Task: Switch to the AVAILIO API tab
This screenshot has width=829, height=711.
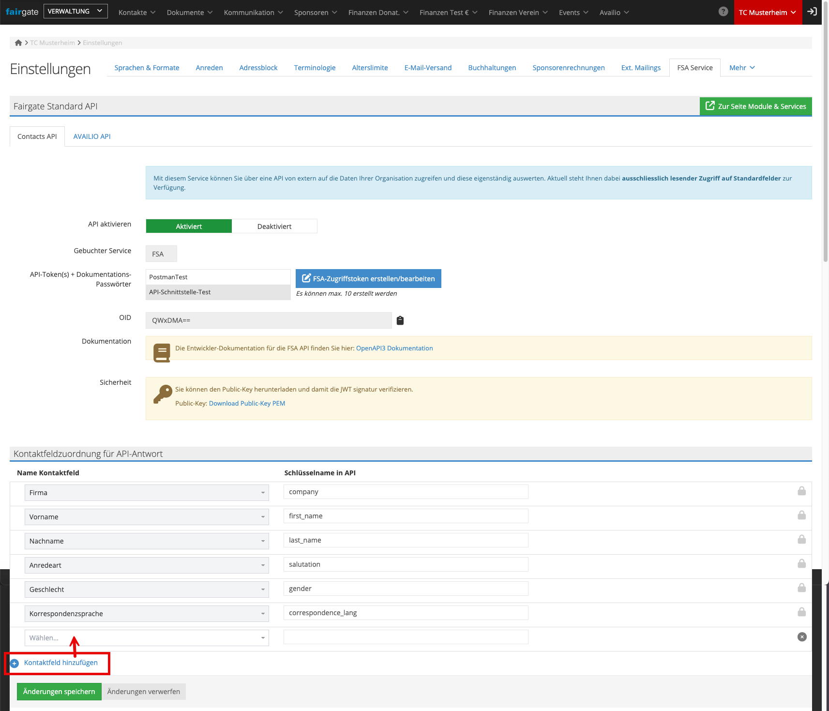Action: click(x=92, y=136)
